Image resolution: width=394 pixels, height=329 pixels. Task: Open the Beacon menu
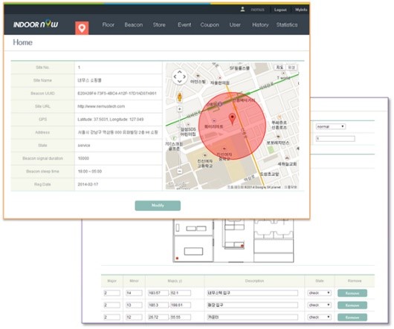coord(133,25)
